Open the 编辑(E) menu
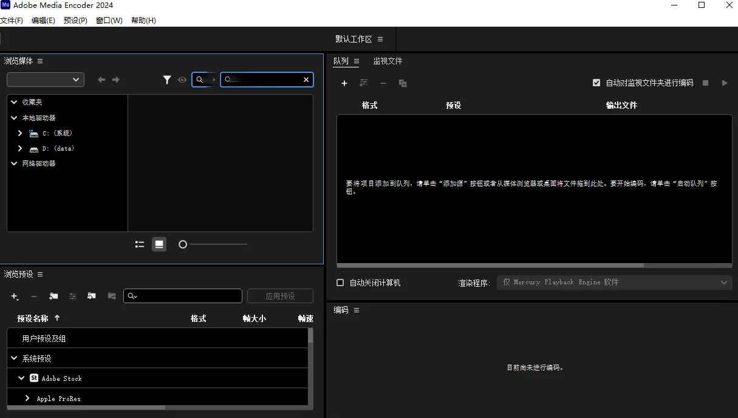Screen dimensions: 738x418 pos(43,21)
